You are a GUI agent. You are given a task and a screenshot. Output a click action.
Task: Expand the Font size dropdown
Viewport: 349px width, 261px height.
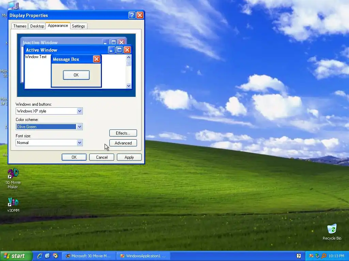pos(79,142)
